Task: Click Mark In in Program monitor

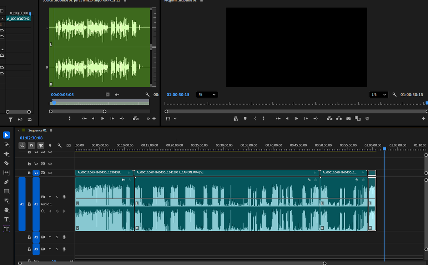Action: coord(255,119)
